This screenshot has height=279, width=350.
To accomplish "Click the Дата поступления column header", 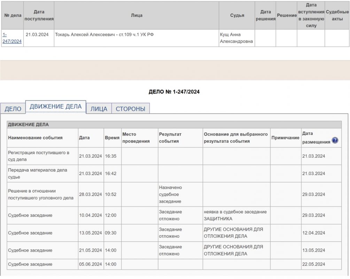I will [x=39, y=15].
